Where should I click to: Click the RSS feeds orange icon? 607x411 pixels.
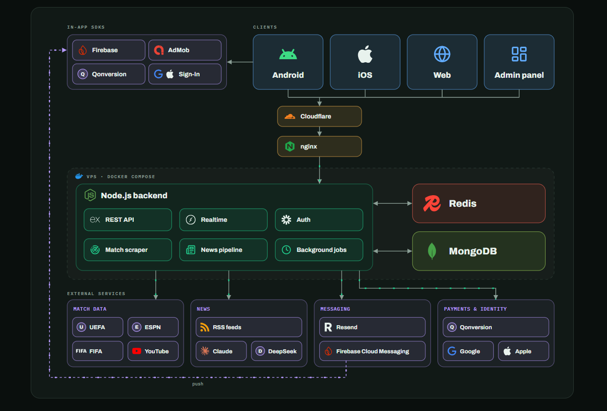click(x=205, y=327)
